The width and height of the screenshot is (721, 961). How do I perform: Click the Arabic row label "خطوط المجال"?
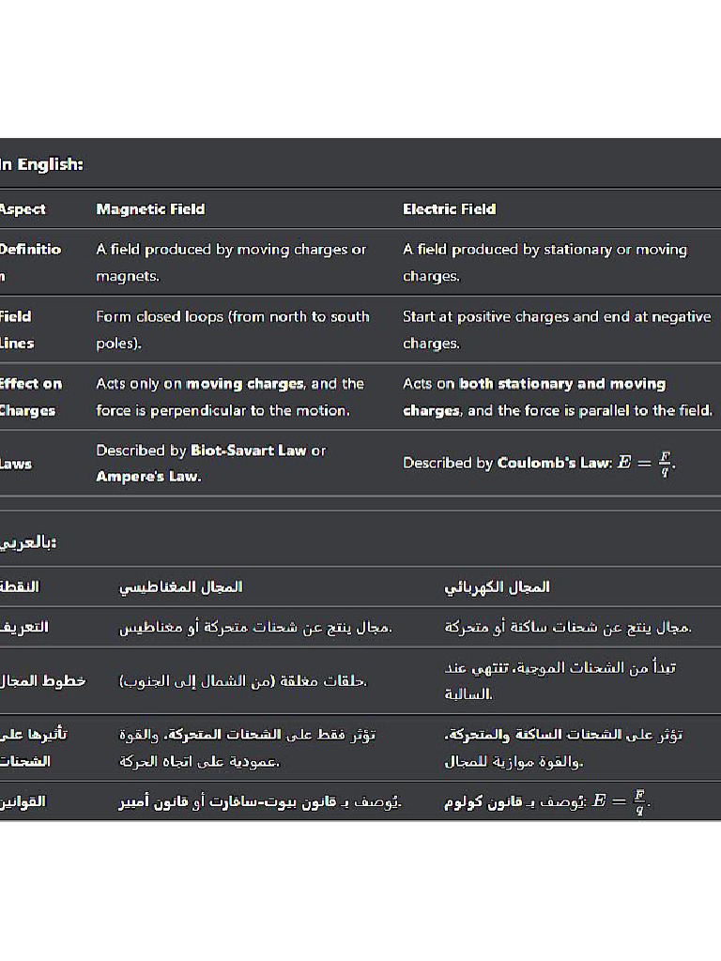(43, 680)
